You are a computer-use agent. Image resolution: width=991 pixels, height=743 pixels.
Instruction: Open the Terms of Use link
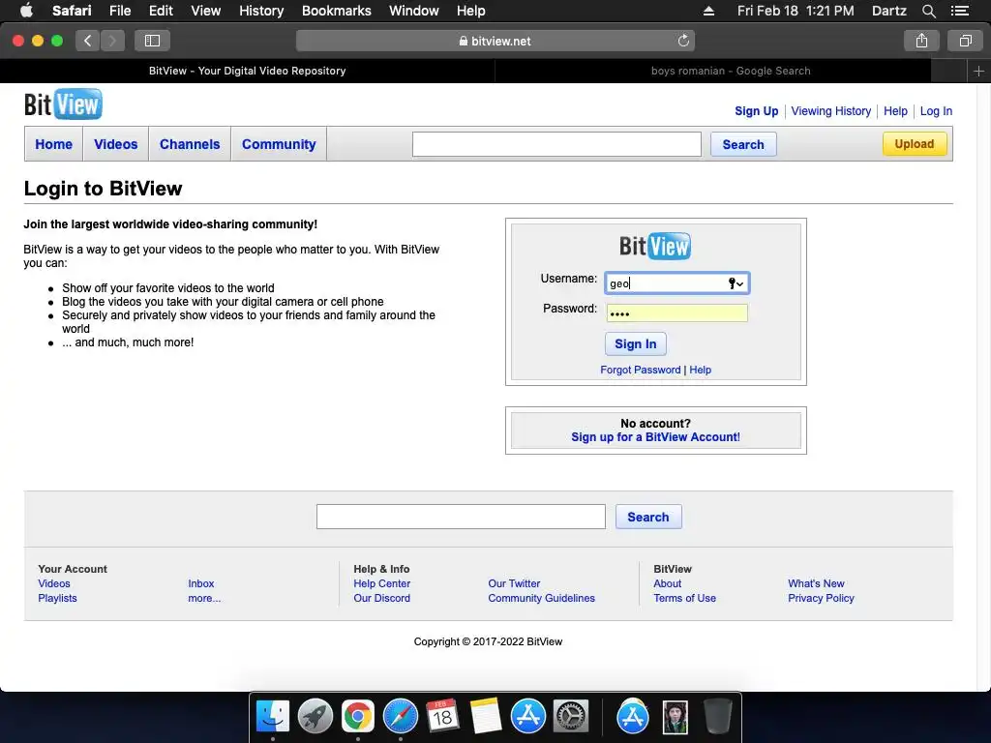[x=684, y=598]
